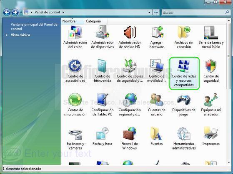
Task: Click the address bar control panel icon
Action: click(26, 12)
